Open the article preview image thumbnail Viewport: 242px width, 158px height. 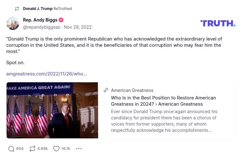52,110
